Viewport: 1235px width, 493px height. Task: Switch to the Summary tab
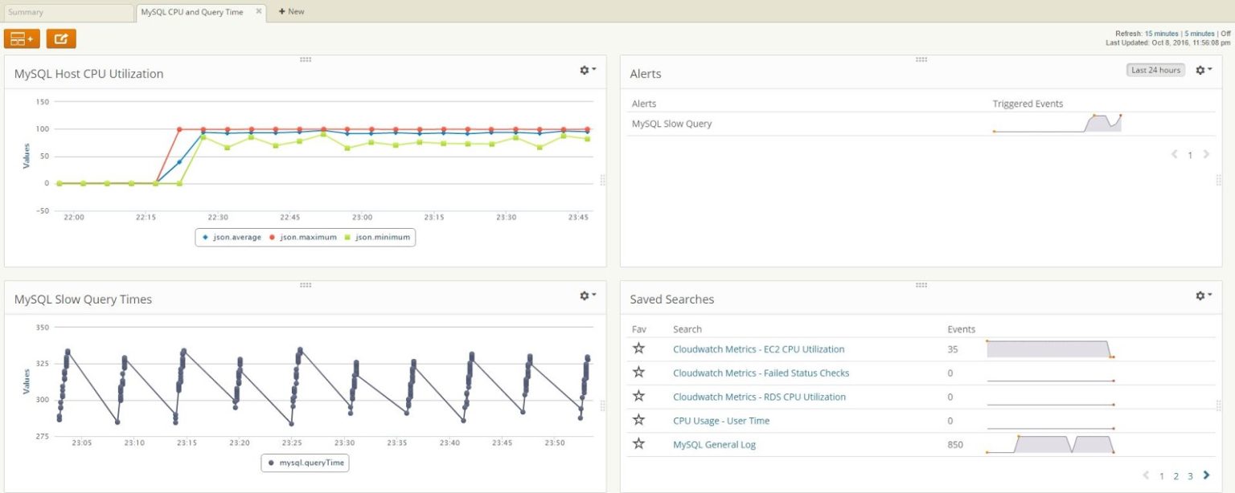point(68,12)
